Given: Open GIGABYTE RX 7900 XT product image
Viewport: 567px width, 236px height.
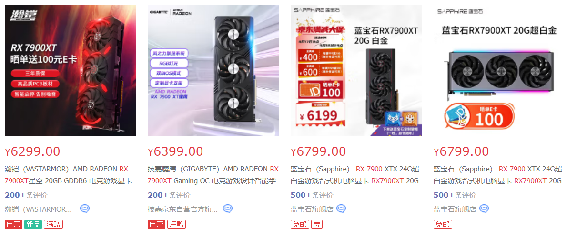Looking at the screenshot, I should (x=213, y=70).
